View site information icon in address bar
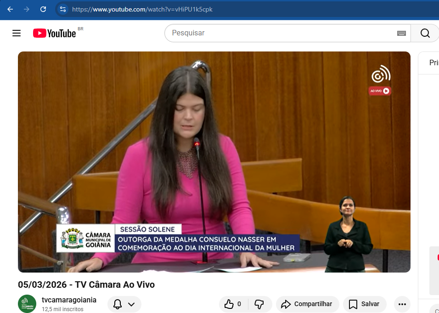The height and width of the screenshot is (313, 439). pos(63,9)
